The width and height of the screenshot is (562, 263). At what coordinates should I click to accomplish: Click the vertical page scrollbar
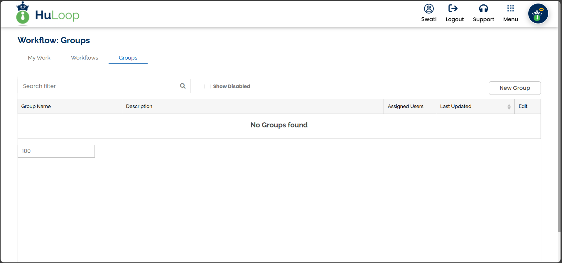point(559,129)
